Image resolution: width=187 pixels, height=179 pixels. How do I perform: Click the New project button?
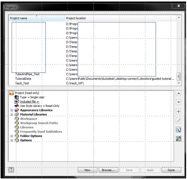tap(88, 170)
